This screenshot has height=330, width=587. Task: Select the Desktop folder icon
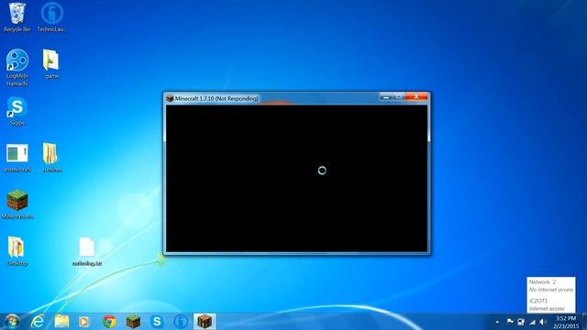coord(17,250)
